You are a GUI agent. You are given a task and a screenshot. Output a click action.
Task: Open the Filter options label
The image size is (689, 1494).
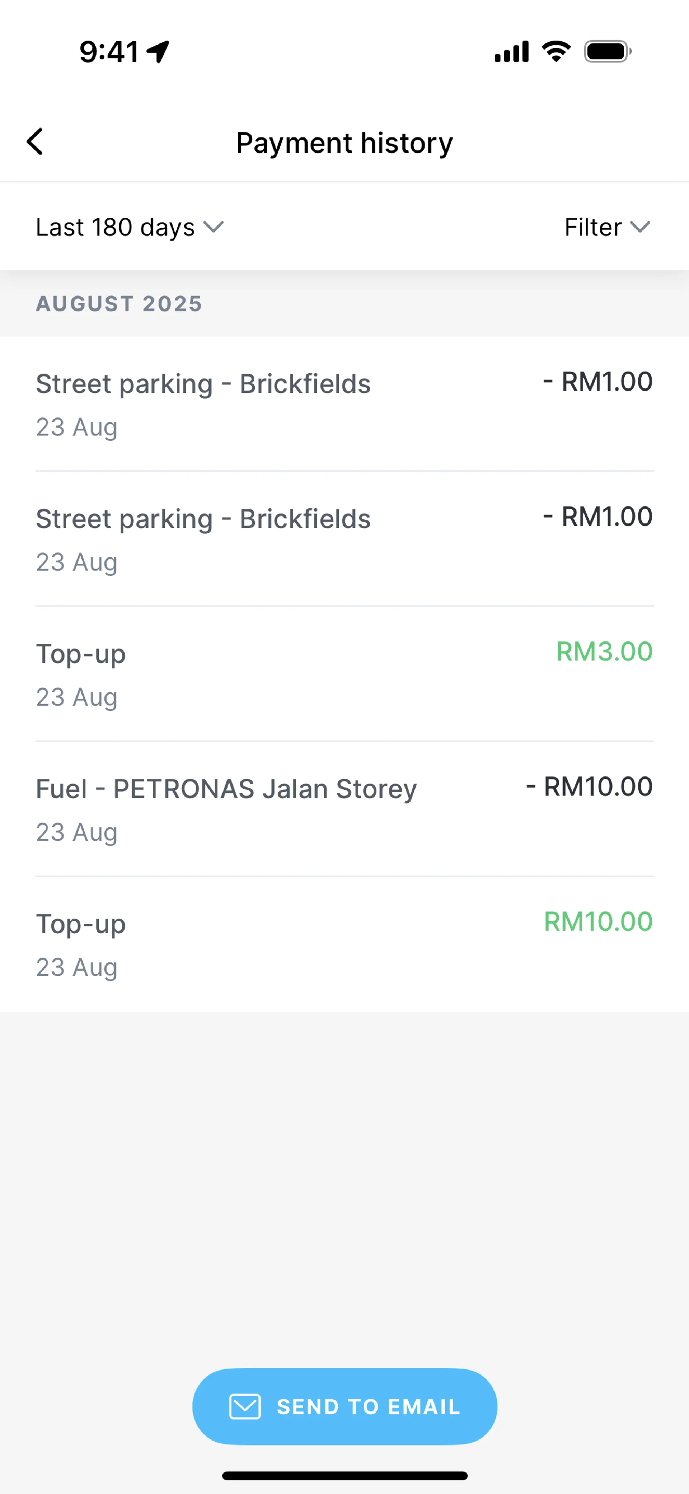click(593, 227)
